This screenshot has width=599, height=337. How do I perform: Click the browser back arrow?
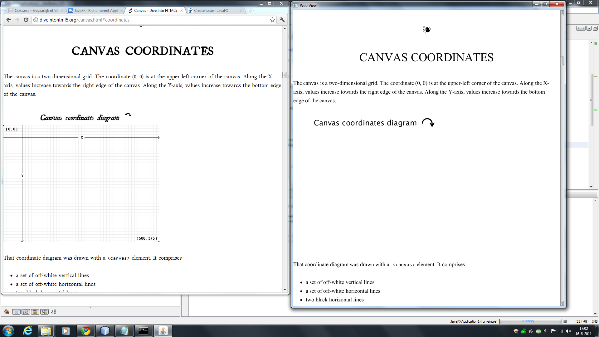pos(8,20)
